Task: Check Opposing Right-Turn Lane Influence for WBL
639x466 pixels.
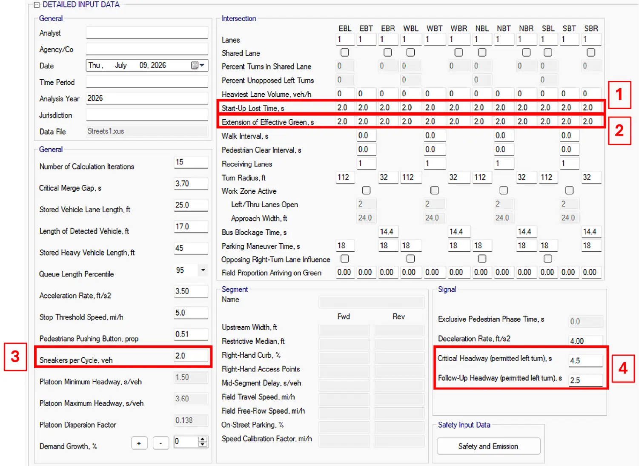Action: [410, 259]
